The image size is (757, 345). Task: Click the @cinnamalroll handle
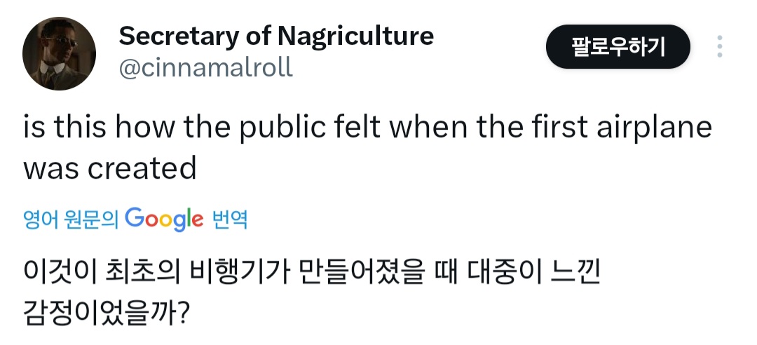tap(206, 68)
